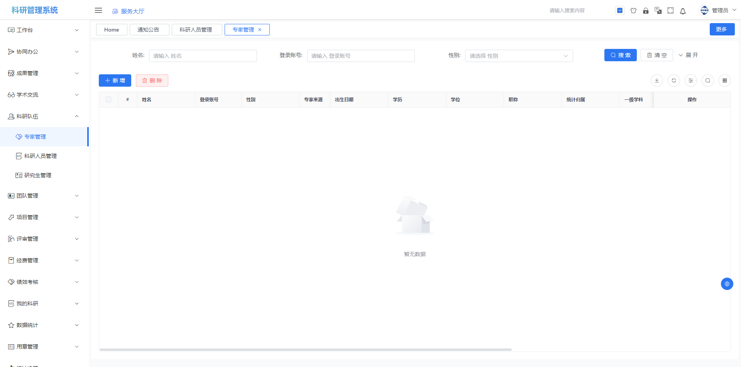Toggle fullscreen mode icon
This screenshot has height=367, width=741.
(x=670, y=11)
